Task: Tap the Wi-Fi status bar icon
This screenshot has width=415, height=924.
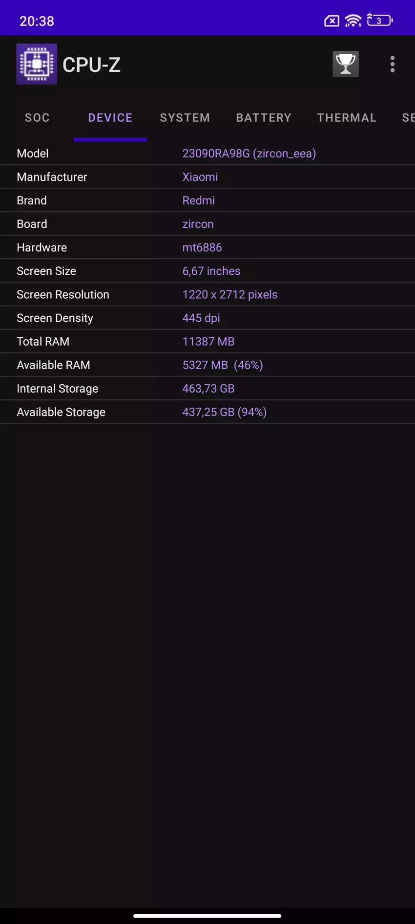Action: point(353,21)
